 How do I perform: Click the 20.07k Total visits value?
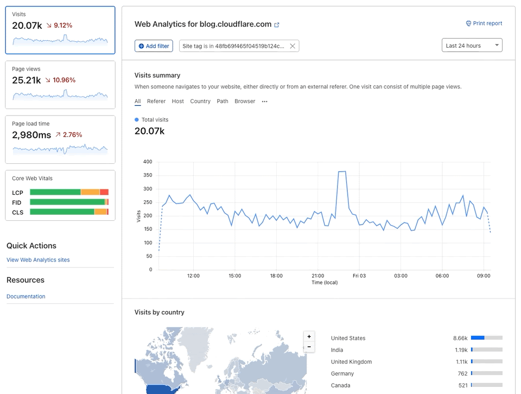pyautogui.click(x=150, y=131)
